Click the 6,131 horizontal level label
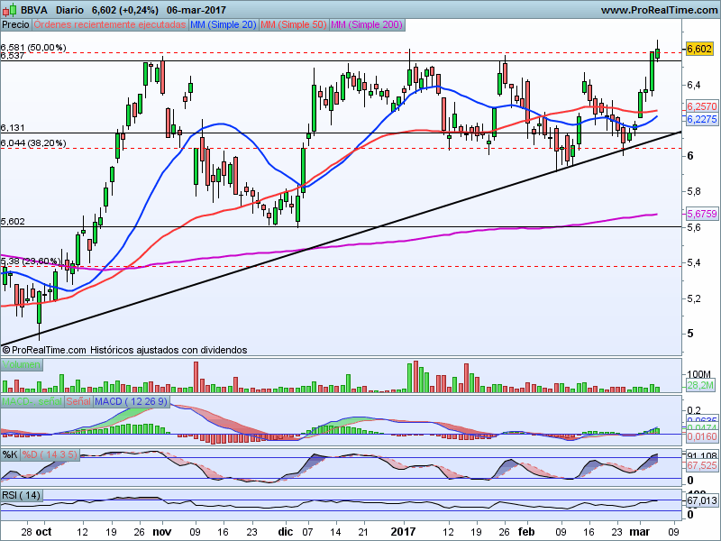 [13, 128]
